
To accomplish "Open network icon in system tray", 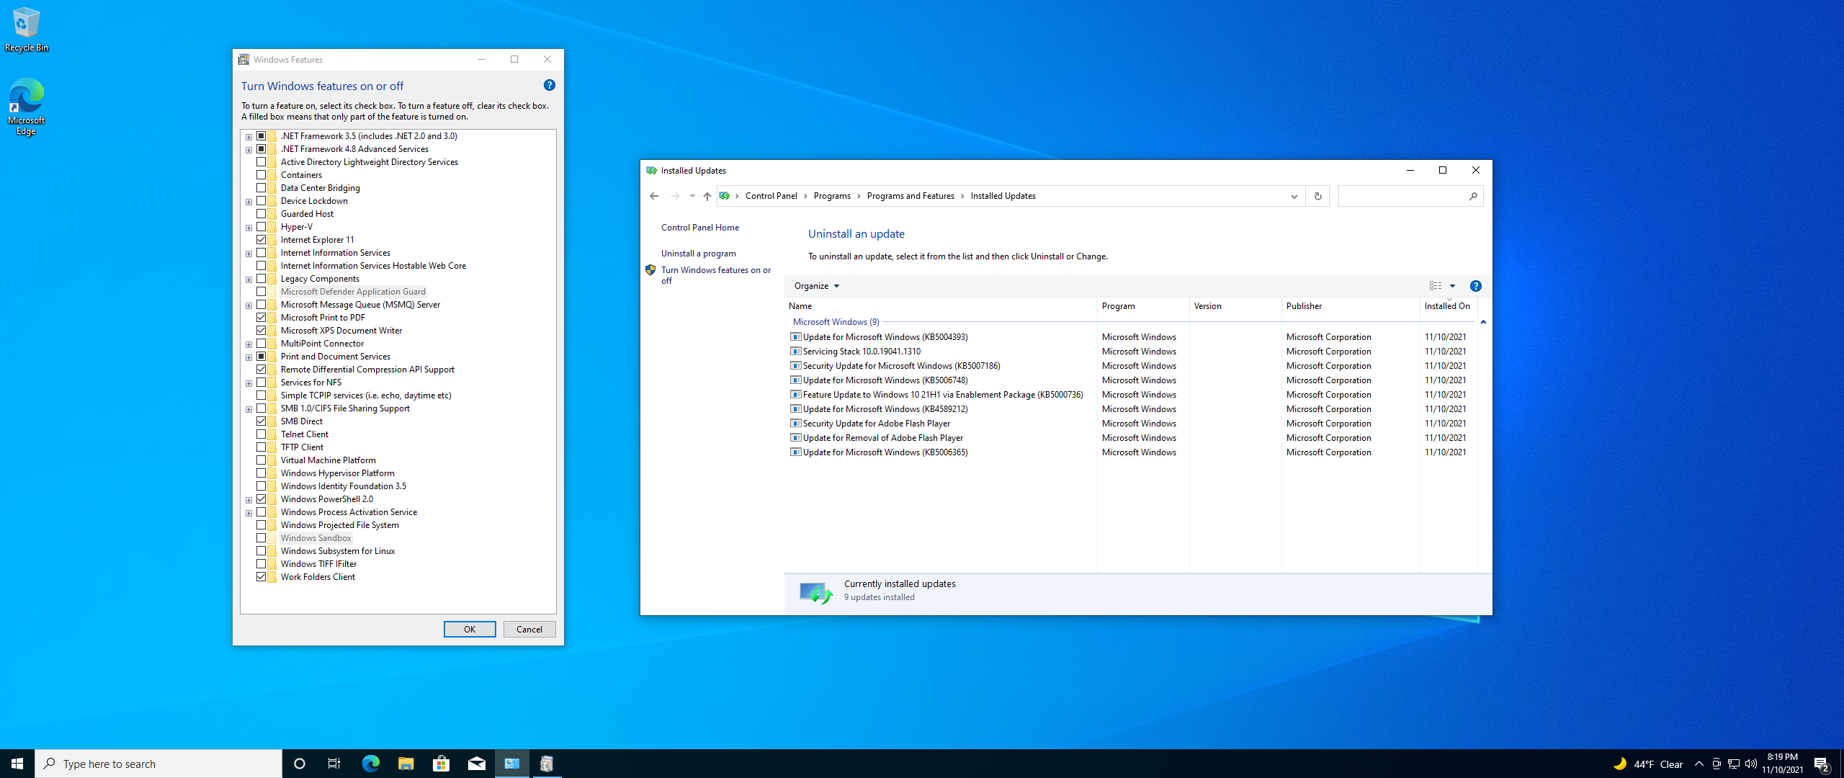I will pyautogui.click(x=1734, y=764).
